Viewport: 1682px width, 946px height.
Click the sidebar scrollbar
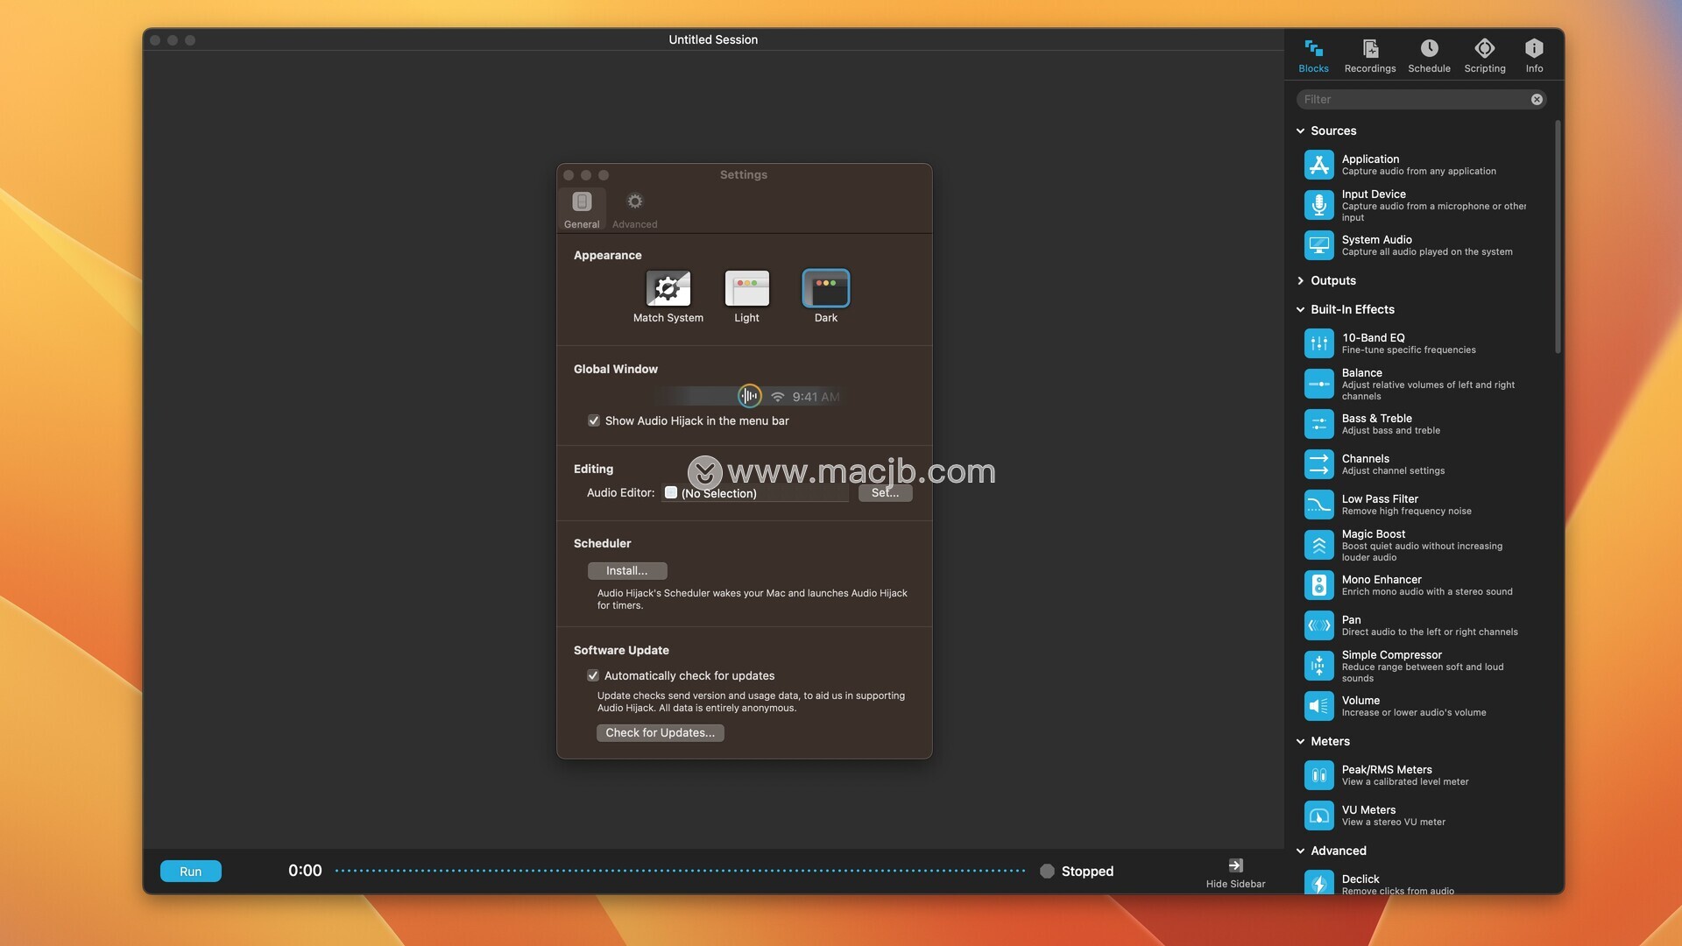[x=1558, y=236]
